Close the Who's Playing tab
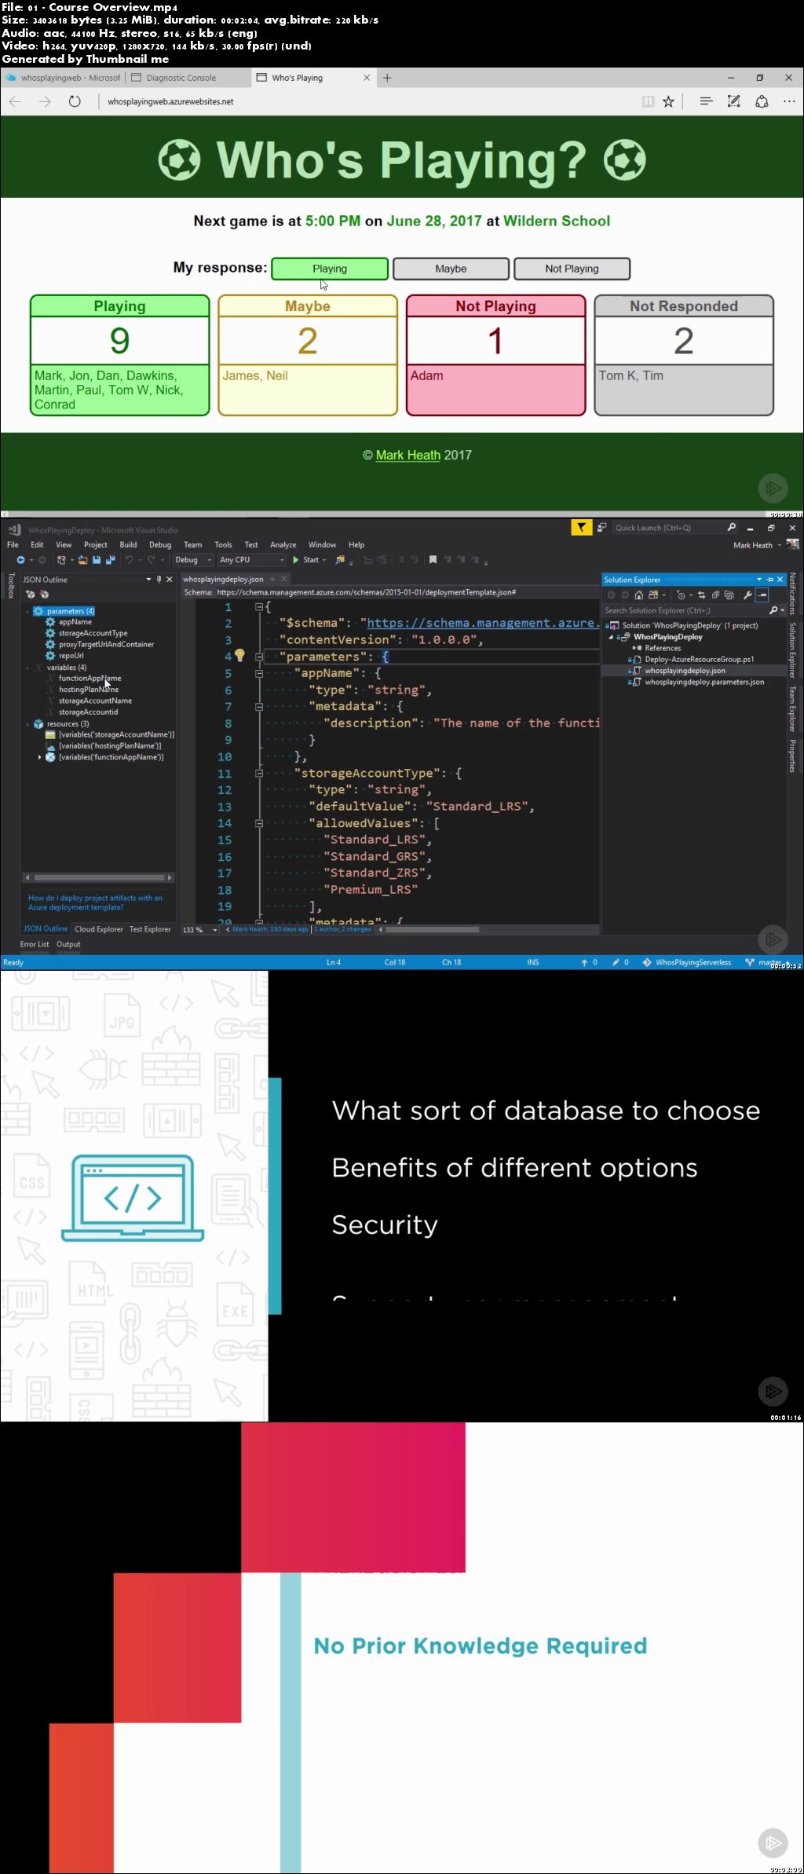This screenshot has height=1874, width=804. point(367,78)
